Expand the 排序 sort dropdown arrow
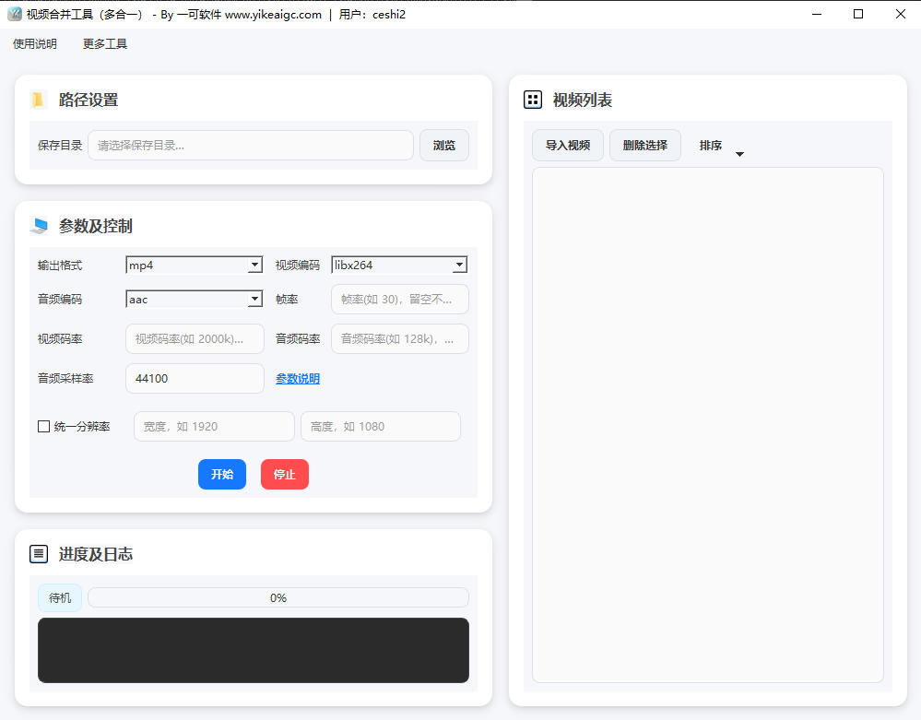The width and height of the screenshot is (921, 720). [x=739, y=153]
